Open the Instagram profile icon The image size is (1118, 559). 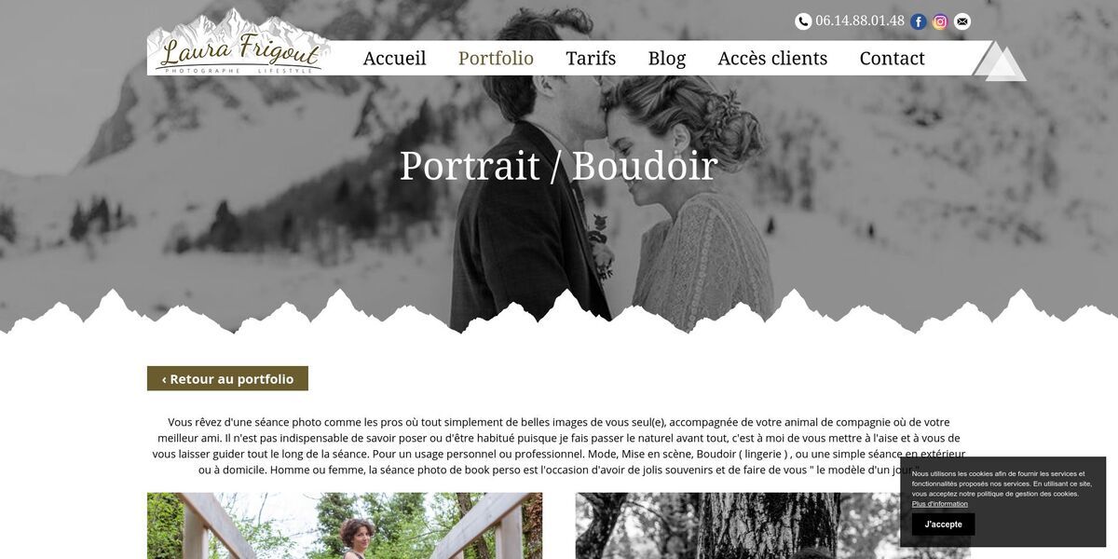[940, 21]
